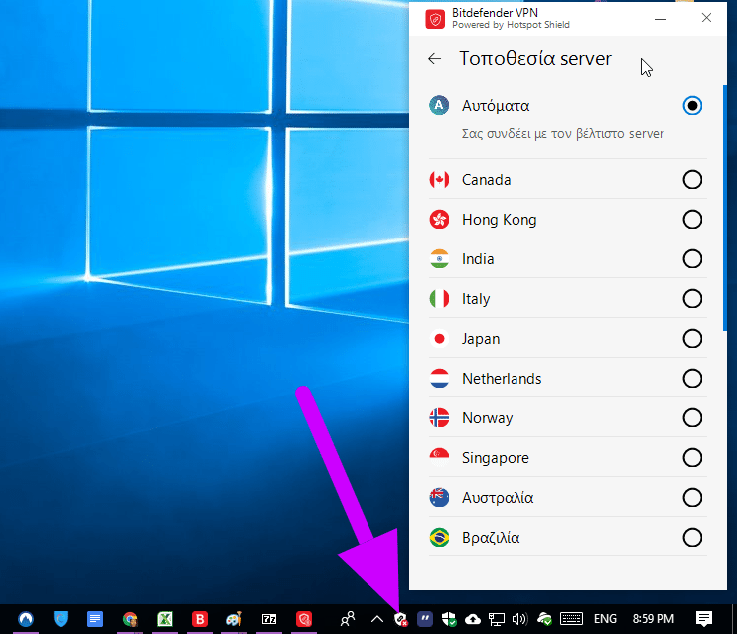Viewport: 737px width, 634px height.
Task: Choose India radio button
Action: click(x=692, y=259)
